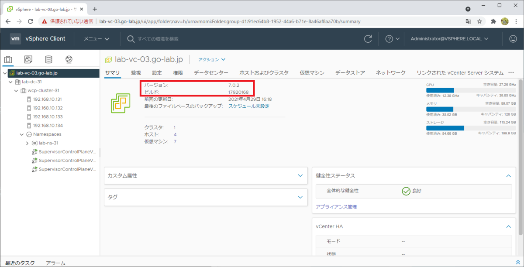
Task: Collapse the 健全性ステータス panel
Action: point(508,175)
